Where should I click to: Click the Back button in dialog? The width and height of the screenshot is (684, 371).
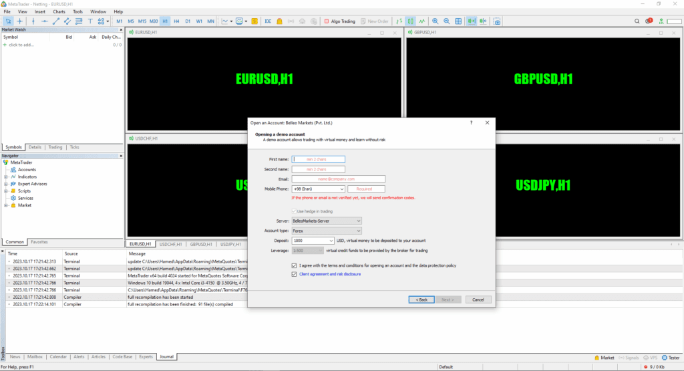[421, 299]
